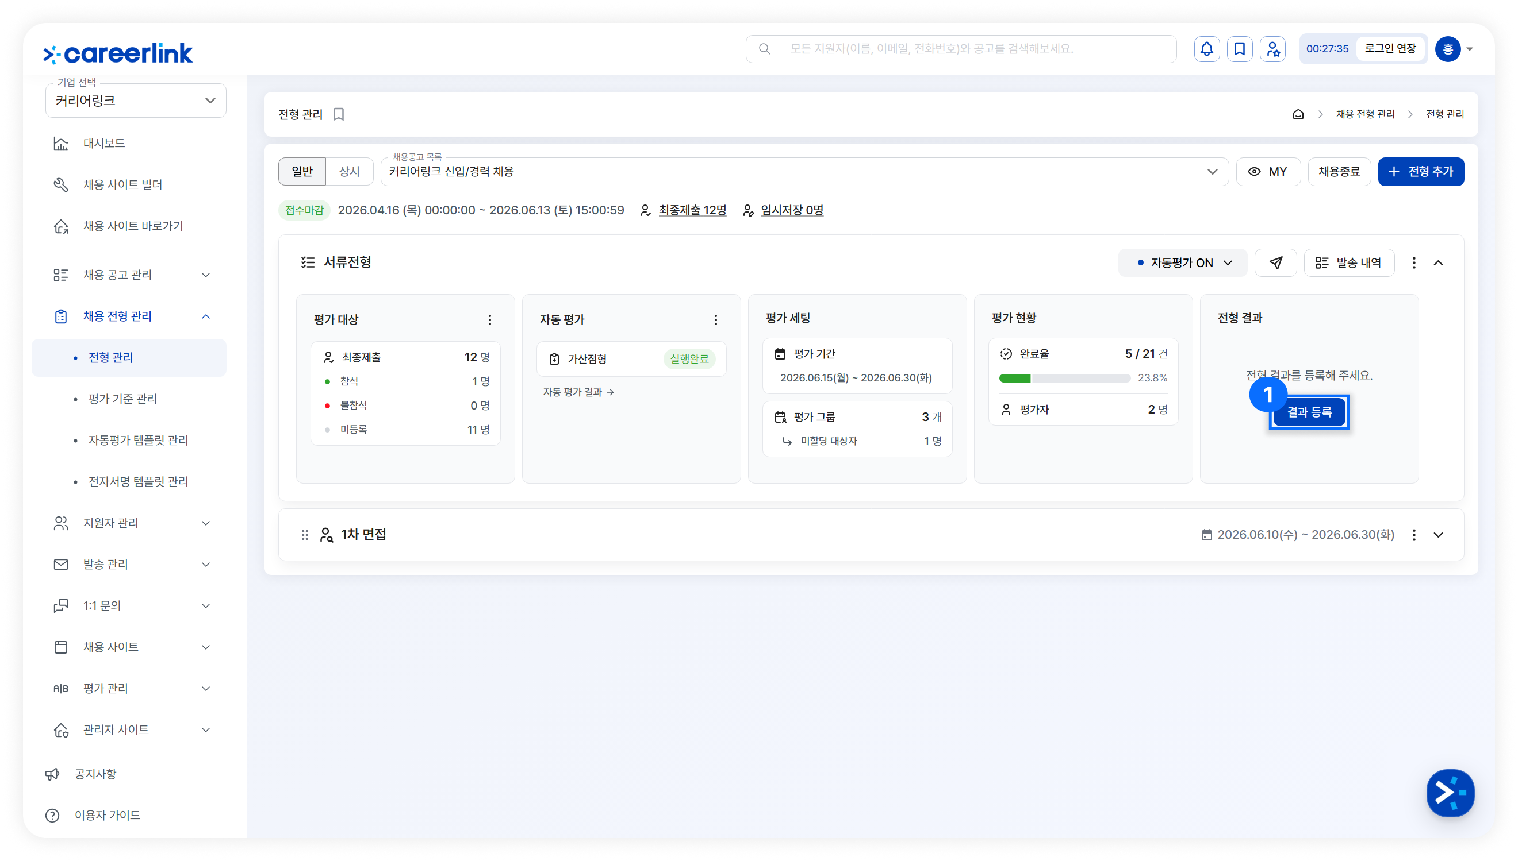
Task: Click the 관리자 사이트 house-gear icon
Action: pos(60,730)
